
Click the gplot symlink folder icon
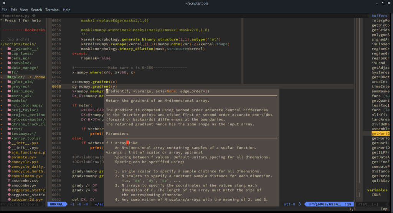pyautogui.click(x=9, y=77)
